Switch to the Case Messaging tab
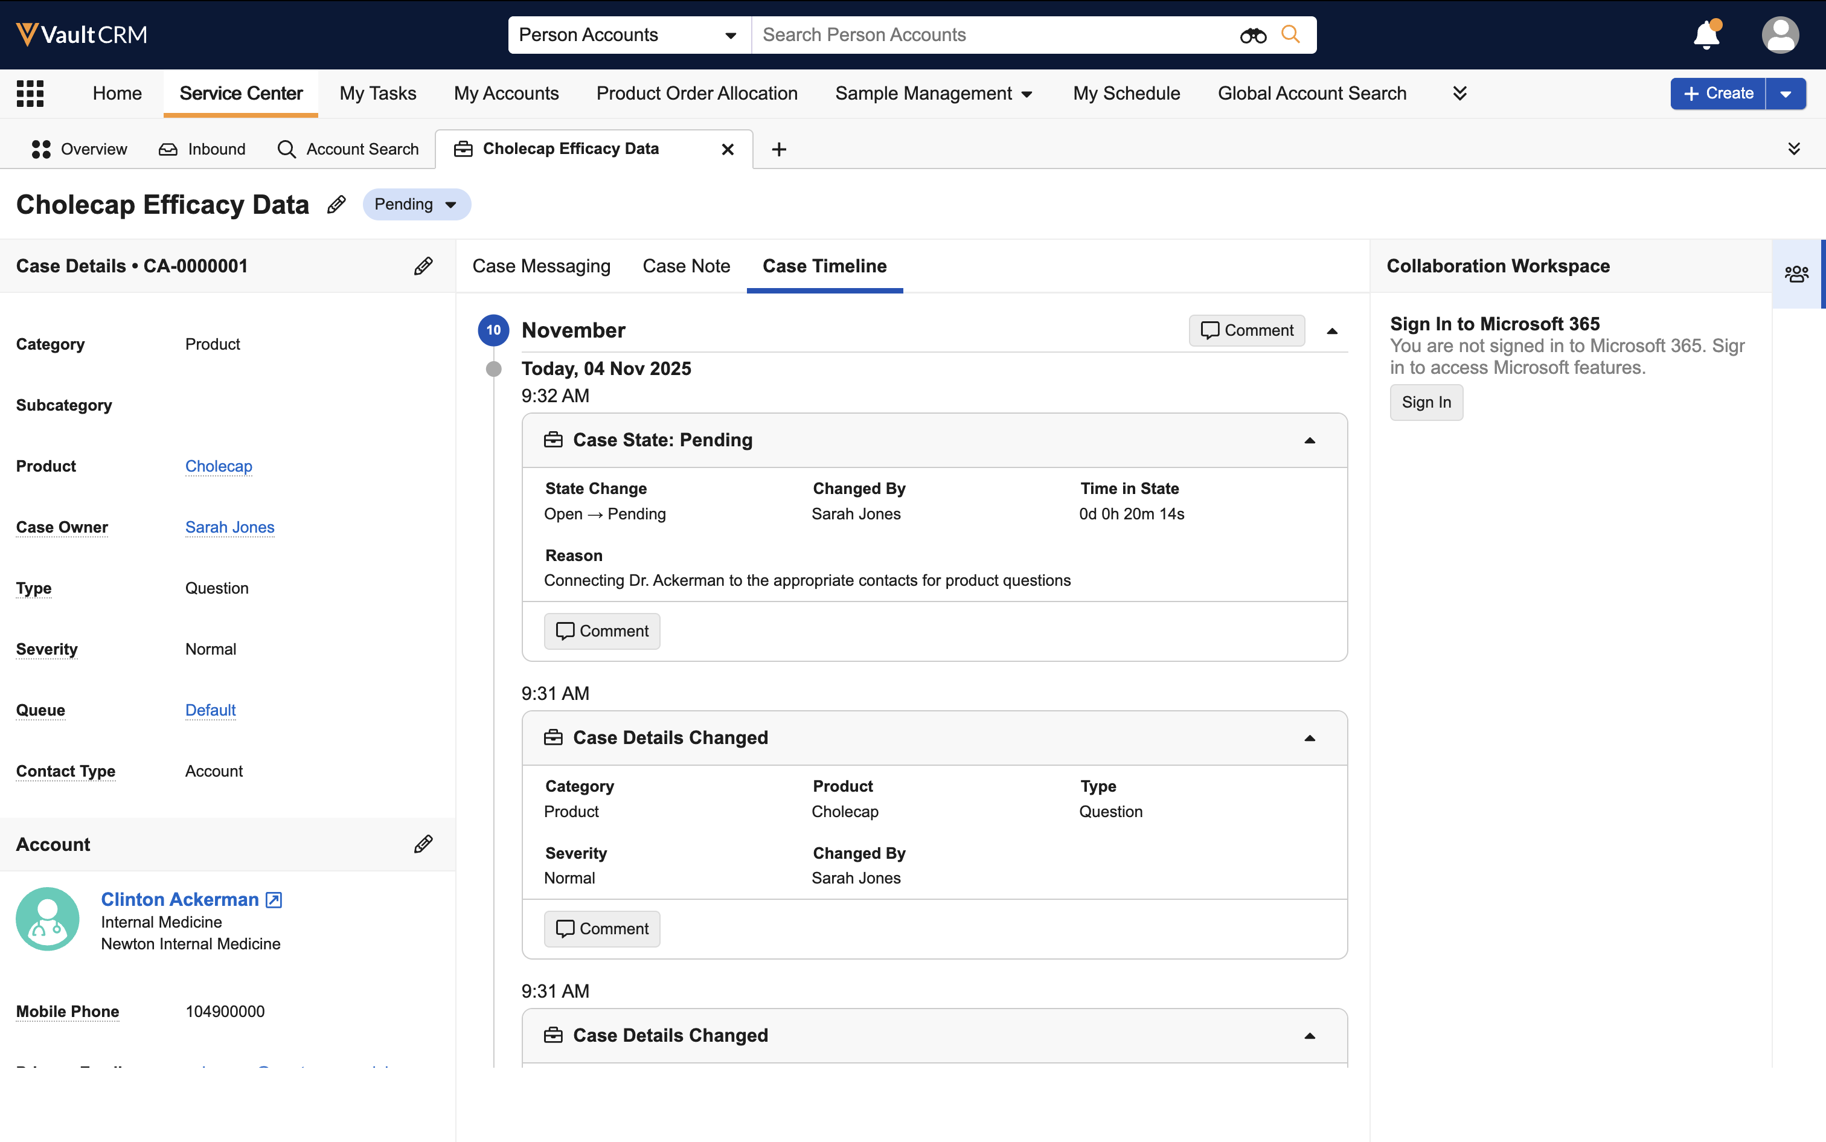1826x1142 pixels. click(x=540, y=266)
